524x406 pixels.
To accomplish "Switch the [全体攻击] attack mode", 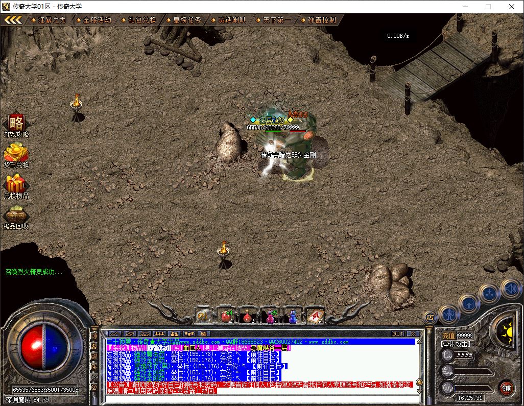I will (x=456, y=344).
